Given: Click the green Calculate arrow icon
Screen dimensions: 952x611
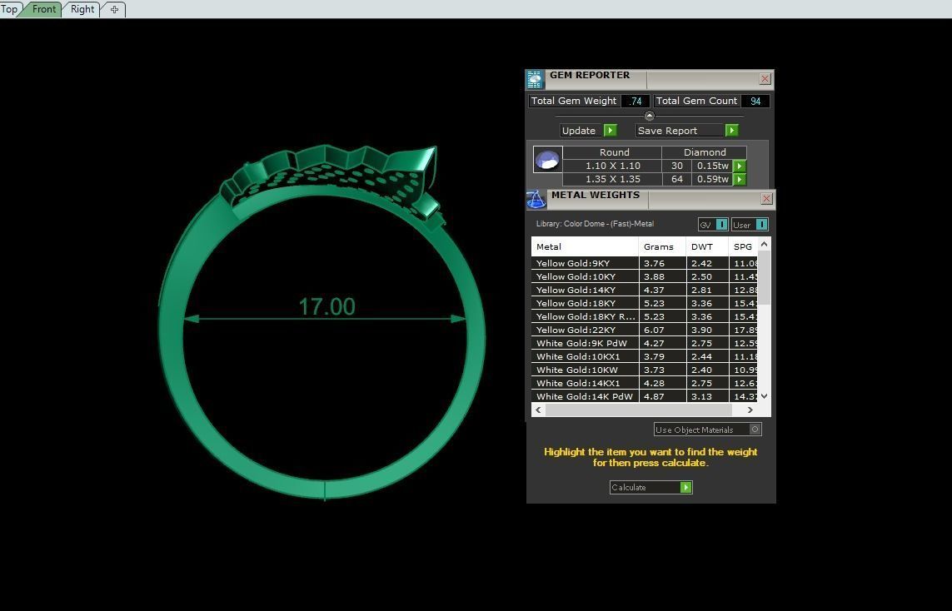Looking at the screenshot, I should [686, 487].
